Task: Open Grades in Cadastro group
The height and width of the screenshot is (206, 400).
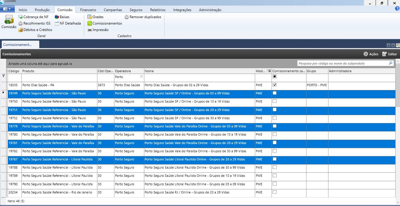Action: point(95,17)
